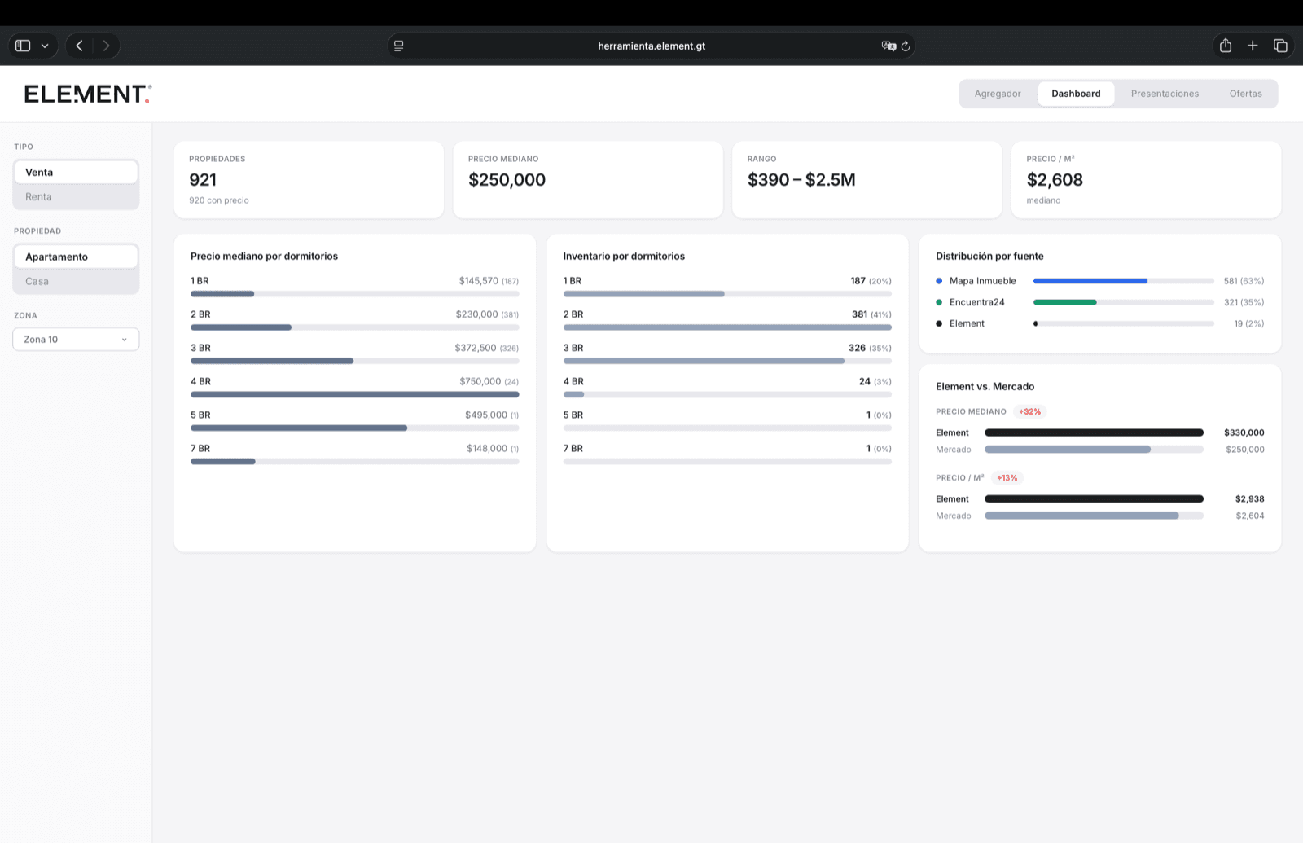Open the Presentaciones section

pos(1165,93)
